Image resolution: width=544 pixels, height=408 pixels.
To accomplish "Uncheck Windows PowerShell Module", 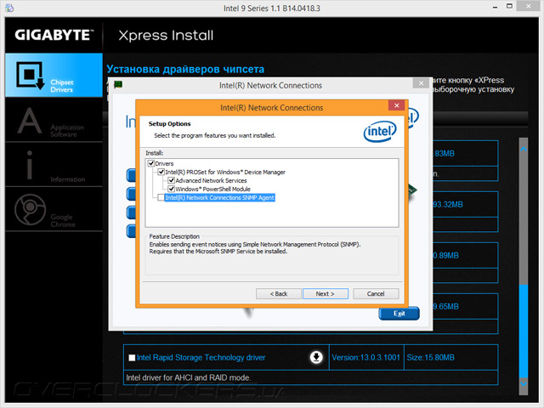I will 171,189.
